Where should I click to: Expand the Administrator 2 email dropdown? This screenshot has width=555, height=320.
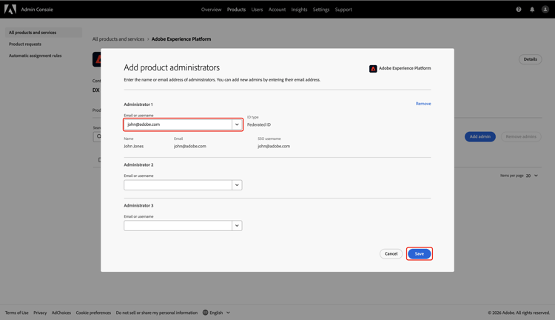pyautogui.click(x=237, y=185)
